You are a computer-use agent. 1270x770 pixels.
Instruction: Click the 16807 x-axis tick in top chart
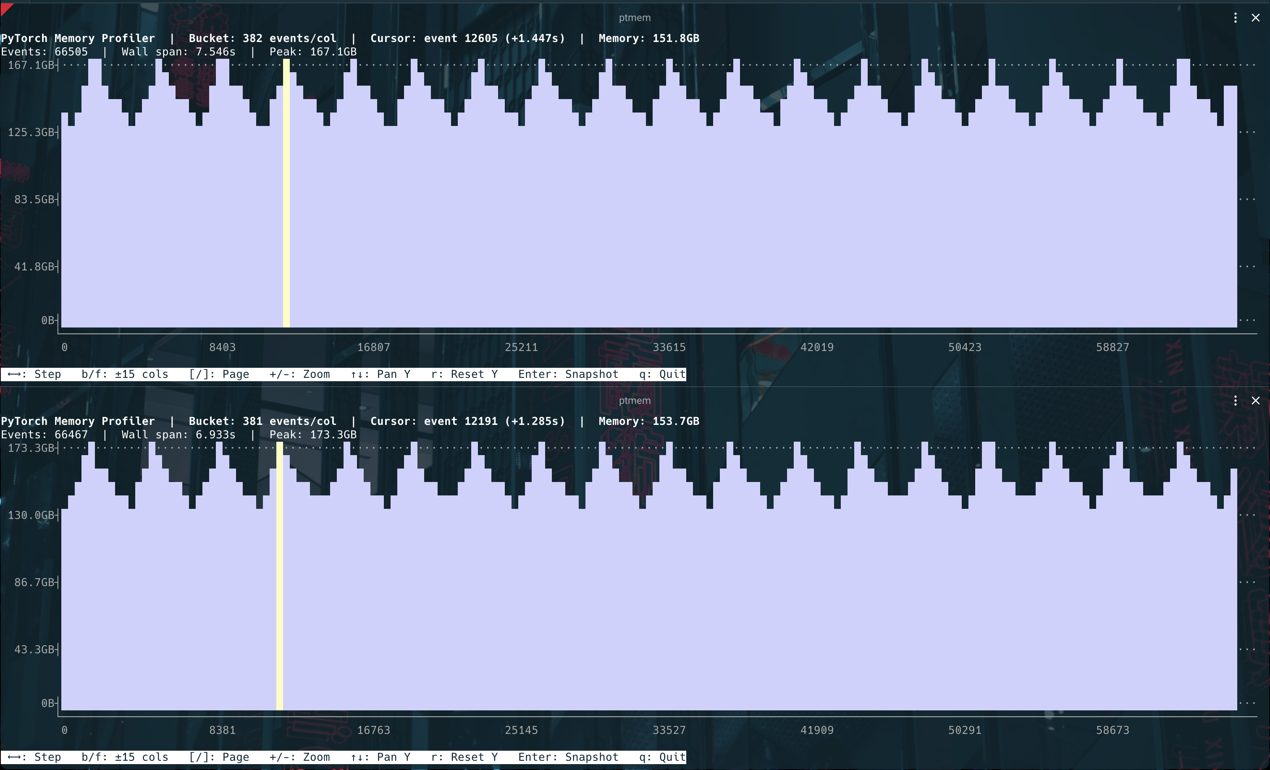[374, 347]
